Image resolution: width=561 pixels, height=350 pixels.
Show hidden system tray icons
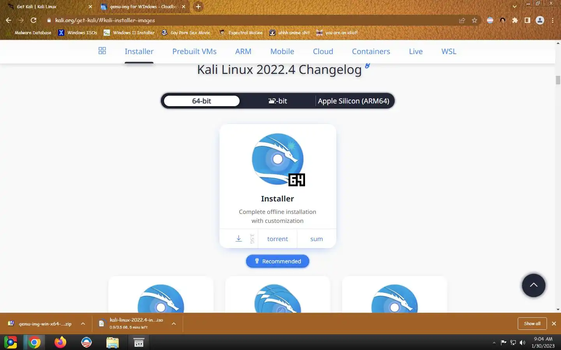494,343
